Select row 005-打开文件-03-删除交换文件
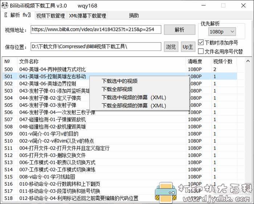This screenshot has width=254, height=204. 120,155
